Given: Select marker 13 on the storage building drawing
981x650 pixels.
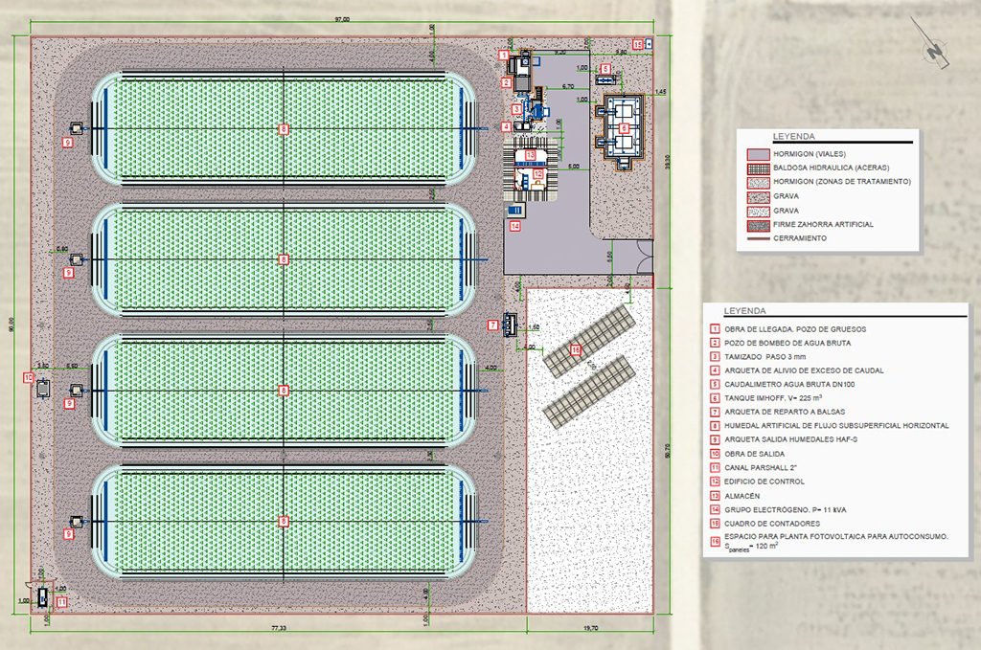Looking at the screenshot, I should [x=530, y=155].
